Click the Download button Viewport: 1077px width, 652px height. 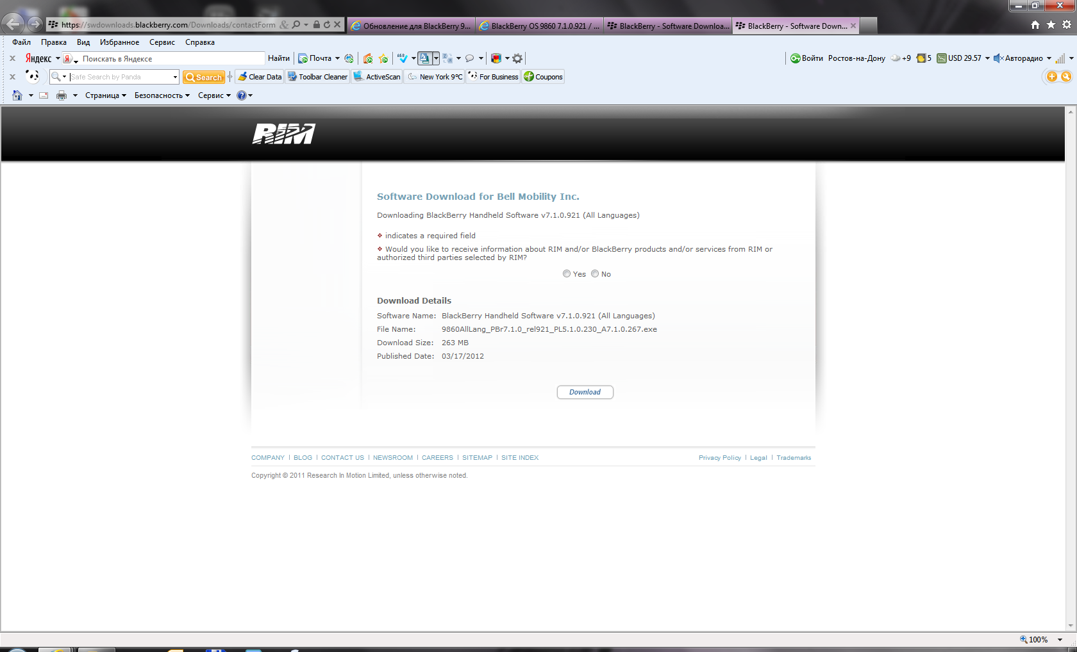pyautogui.click(x=585, y=392)
